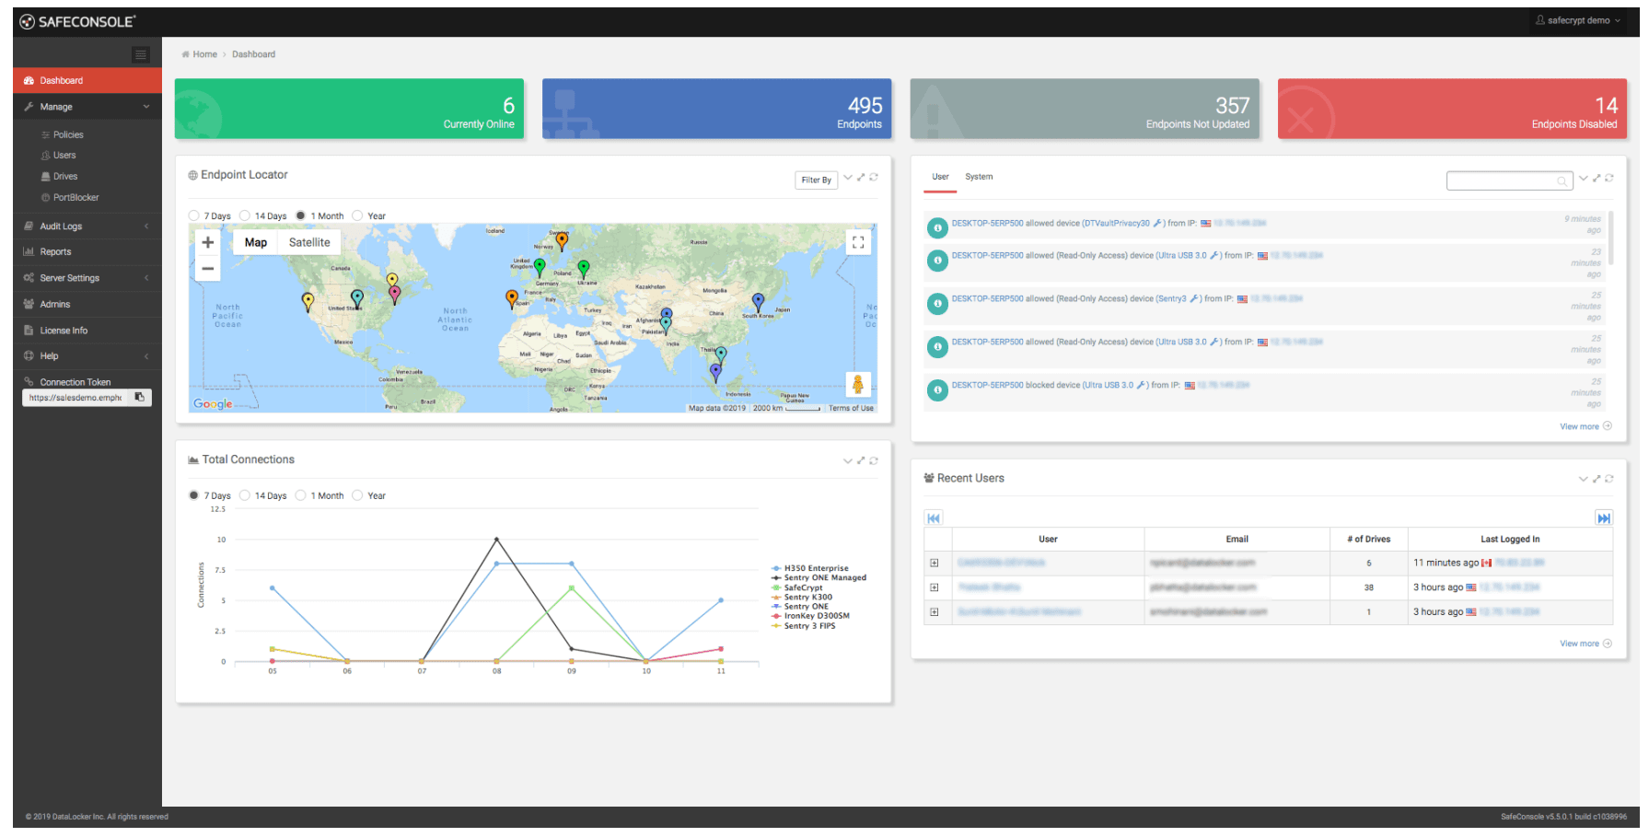Click the activity log search field
Screen dimensions: 1649x837
click(1503, 180)
